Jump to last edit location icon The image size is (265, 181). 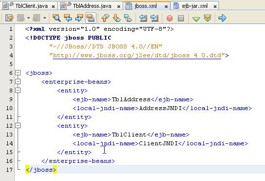point(9,18)
